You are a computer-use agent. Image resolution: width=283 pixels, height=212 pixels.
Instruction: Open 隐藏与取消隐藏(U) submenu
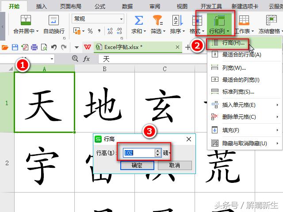[x=245, y=143]
